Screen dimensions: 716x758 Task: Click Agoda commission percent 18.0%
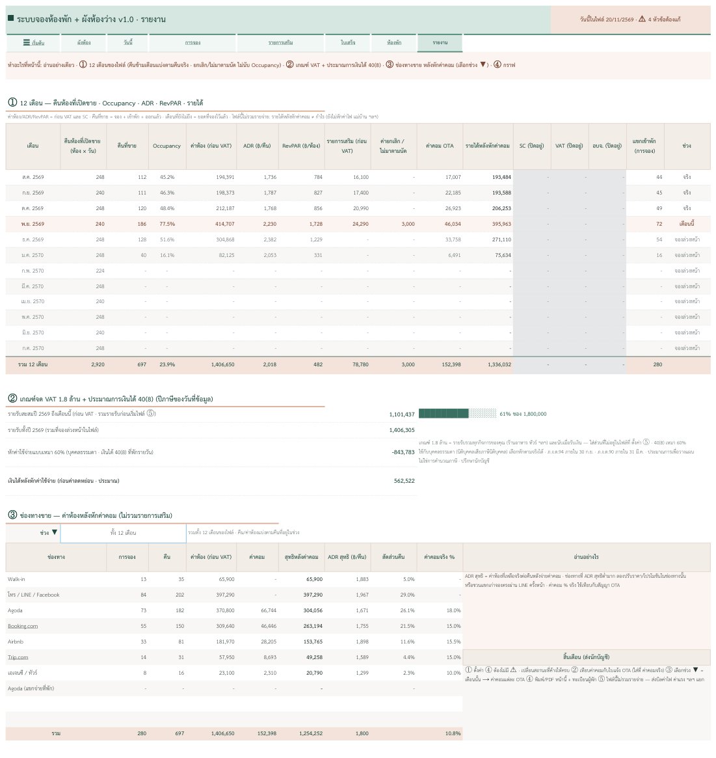click(x=453, y=610)
